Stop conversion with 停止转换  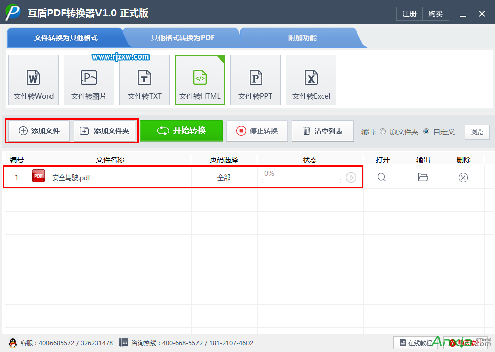point(257,131)
